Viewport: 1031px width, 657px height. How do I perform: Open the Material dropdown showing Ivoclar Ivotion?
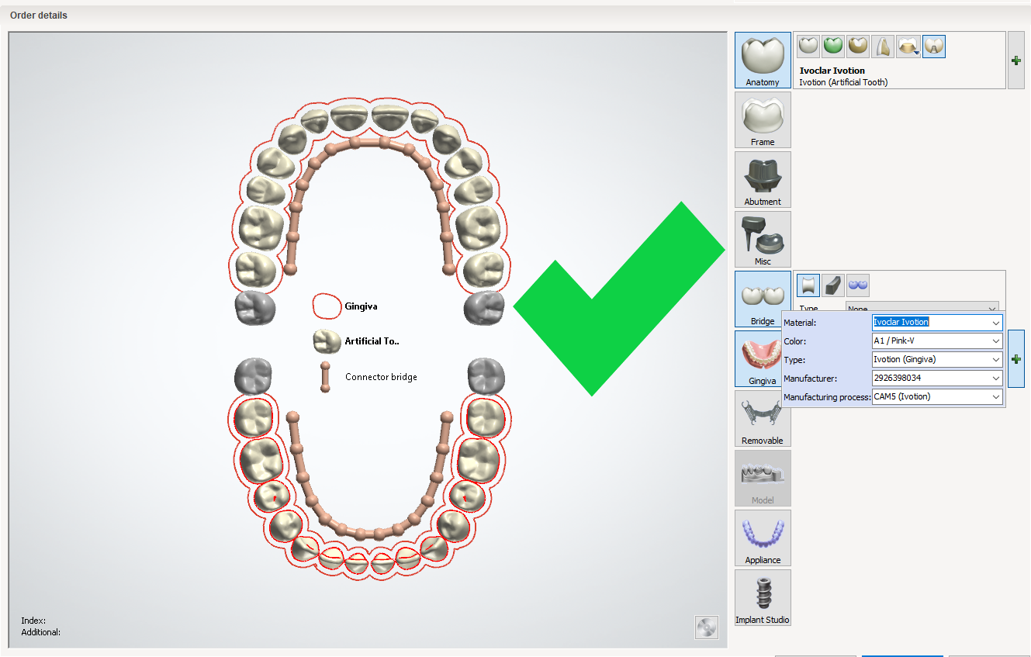pos(936,322)
